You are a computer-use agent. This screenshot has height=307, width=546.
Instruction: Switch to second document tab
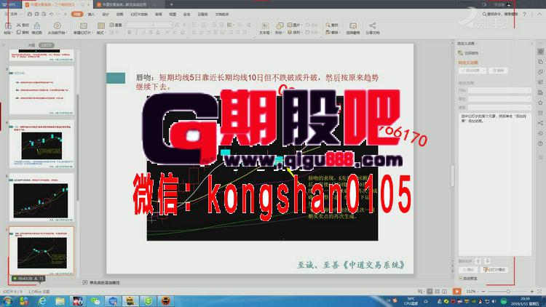click(x=127, y=4)
